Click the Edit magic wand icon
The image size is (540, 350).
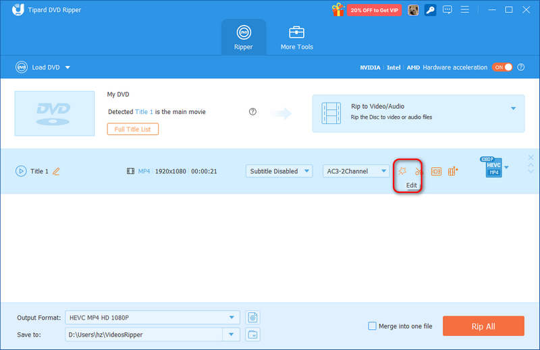[x=402, y=171]
